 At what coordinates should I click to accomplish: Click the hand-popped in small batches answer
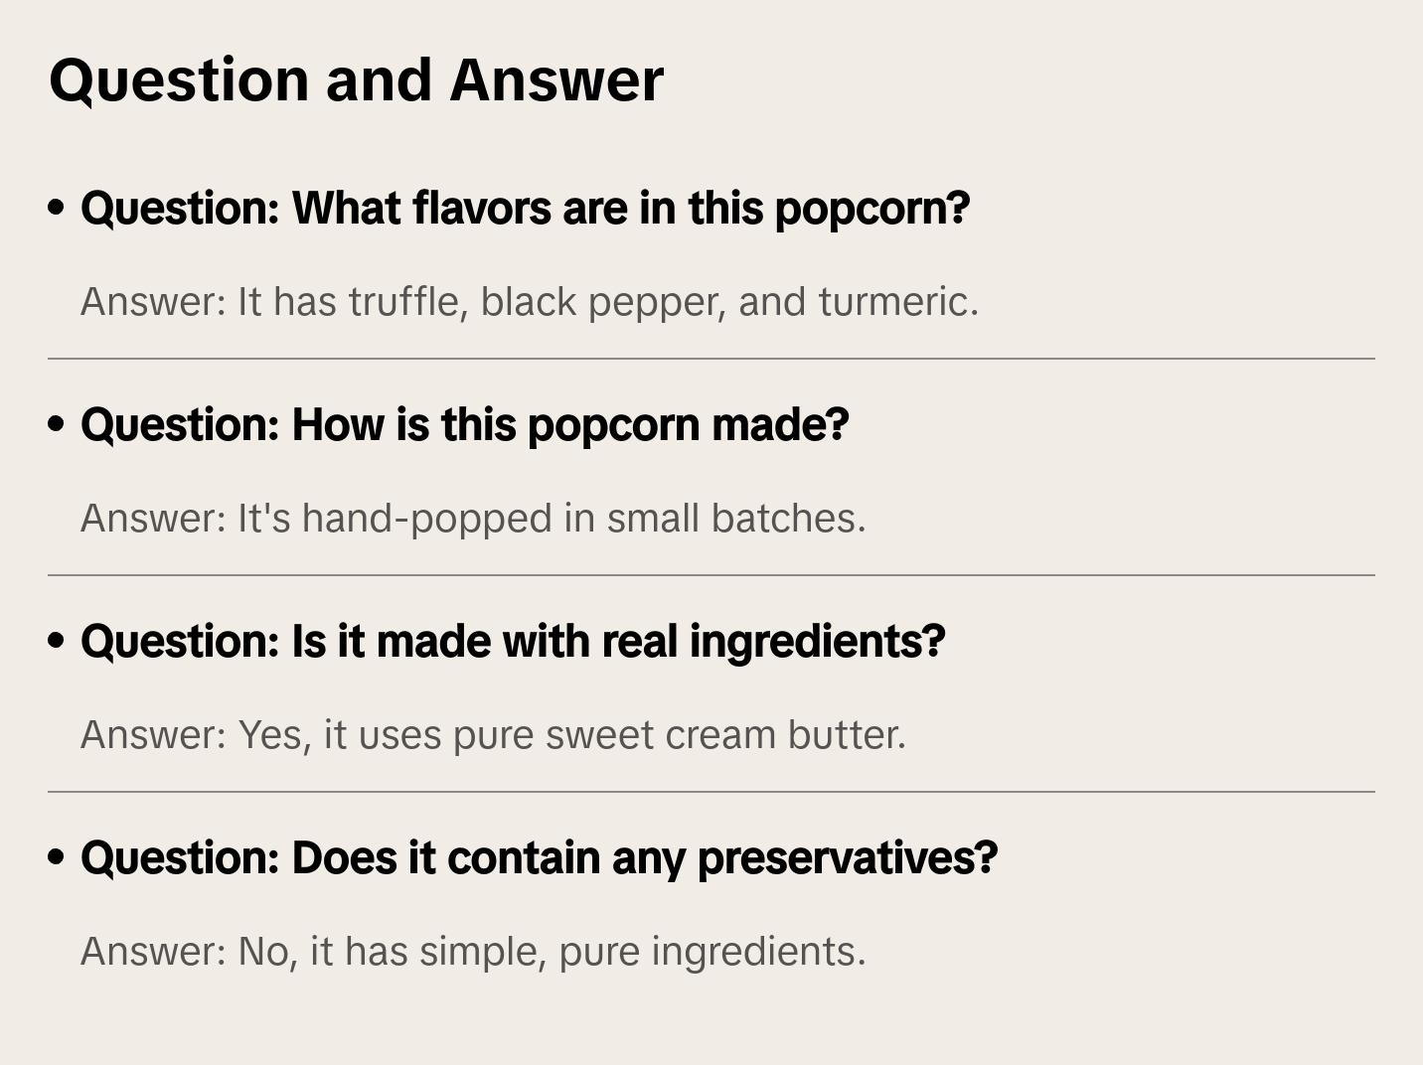473,519
